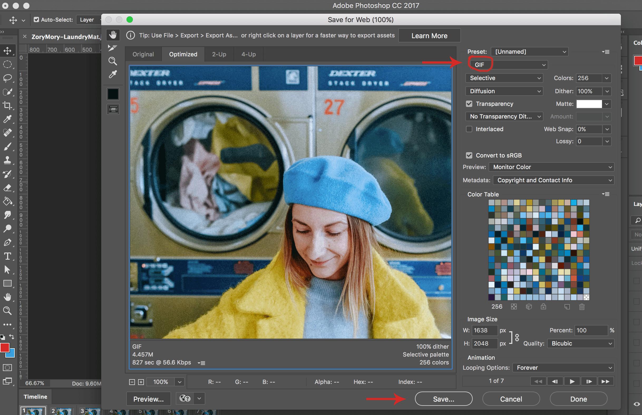Select the Rectangle shape tool
This screenshot has width=642, height=415.
[x=8, y=284]
